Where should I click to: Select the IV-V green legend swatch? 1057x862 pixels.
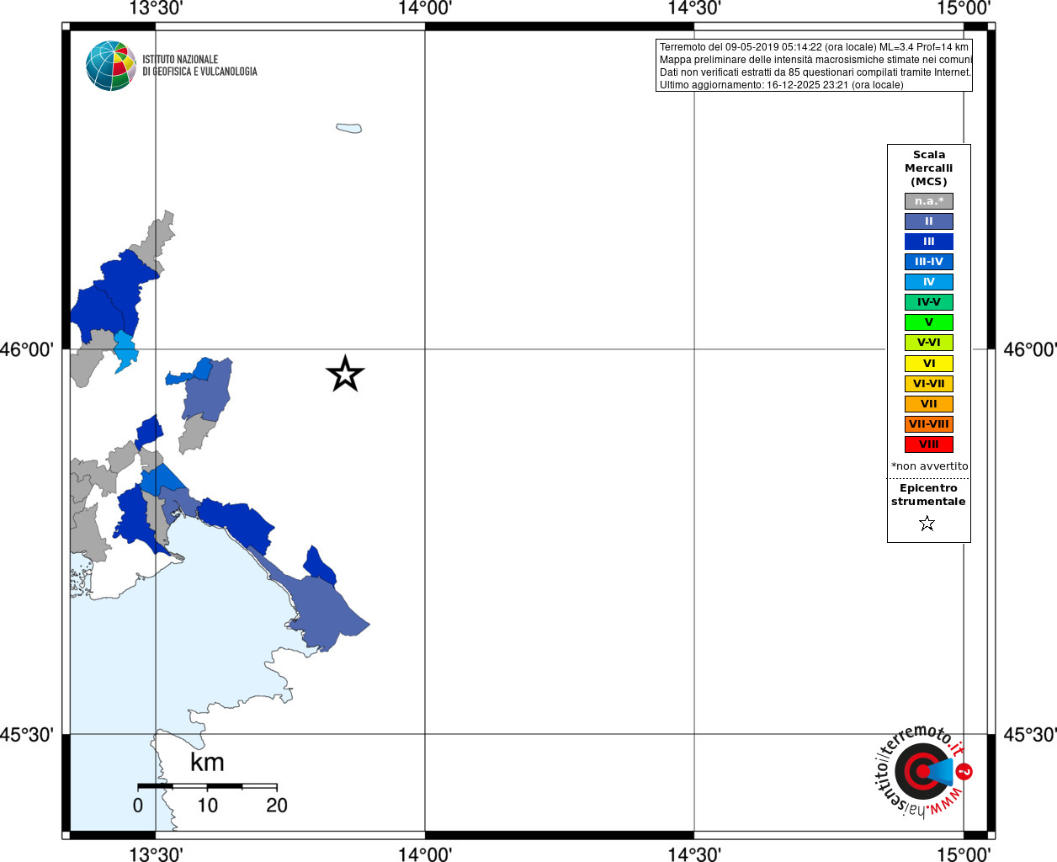[x=929, y=302]
